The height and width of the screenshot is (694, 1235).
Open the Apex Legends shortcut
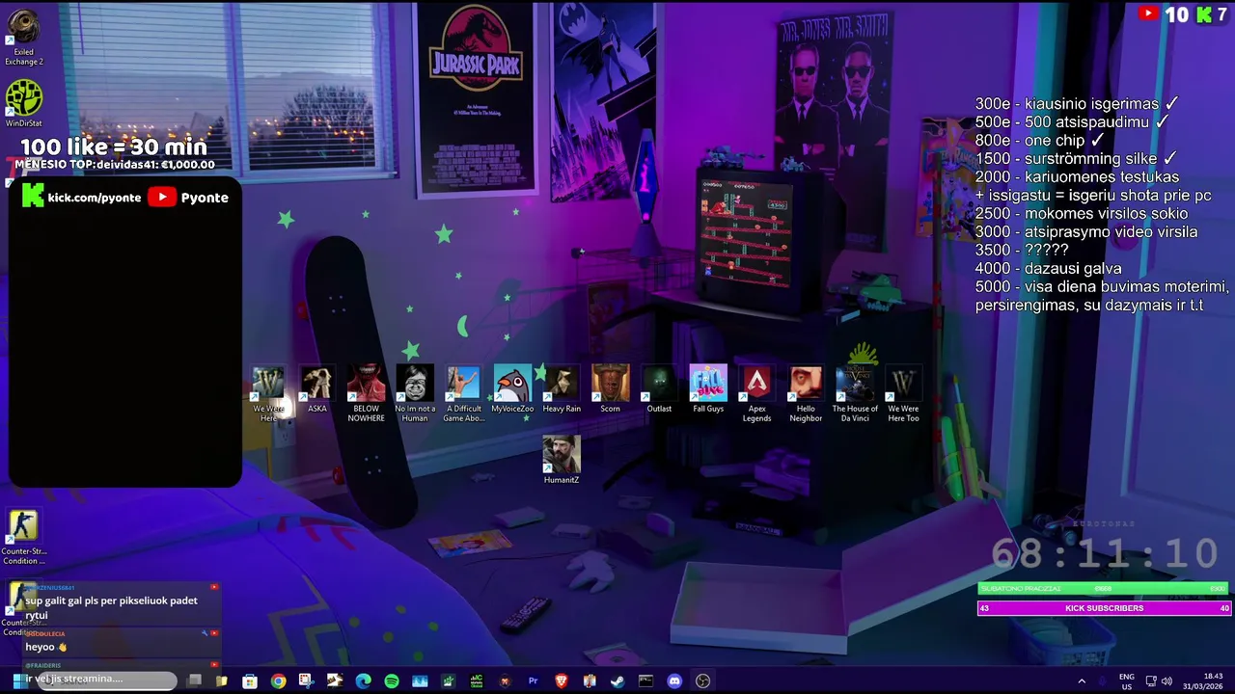point(756,394)
